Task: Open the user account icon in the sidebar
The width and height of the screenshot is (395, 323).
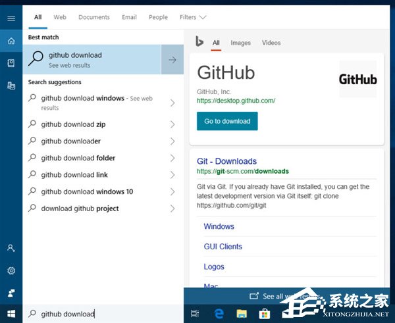Action: 11,248
